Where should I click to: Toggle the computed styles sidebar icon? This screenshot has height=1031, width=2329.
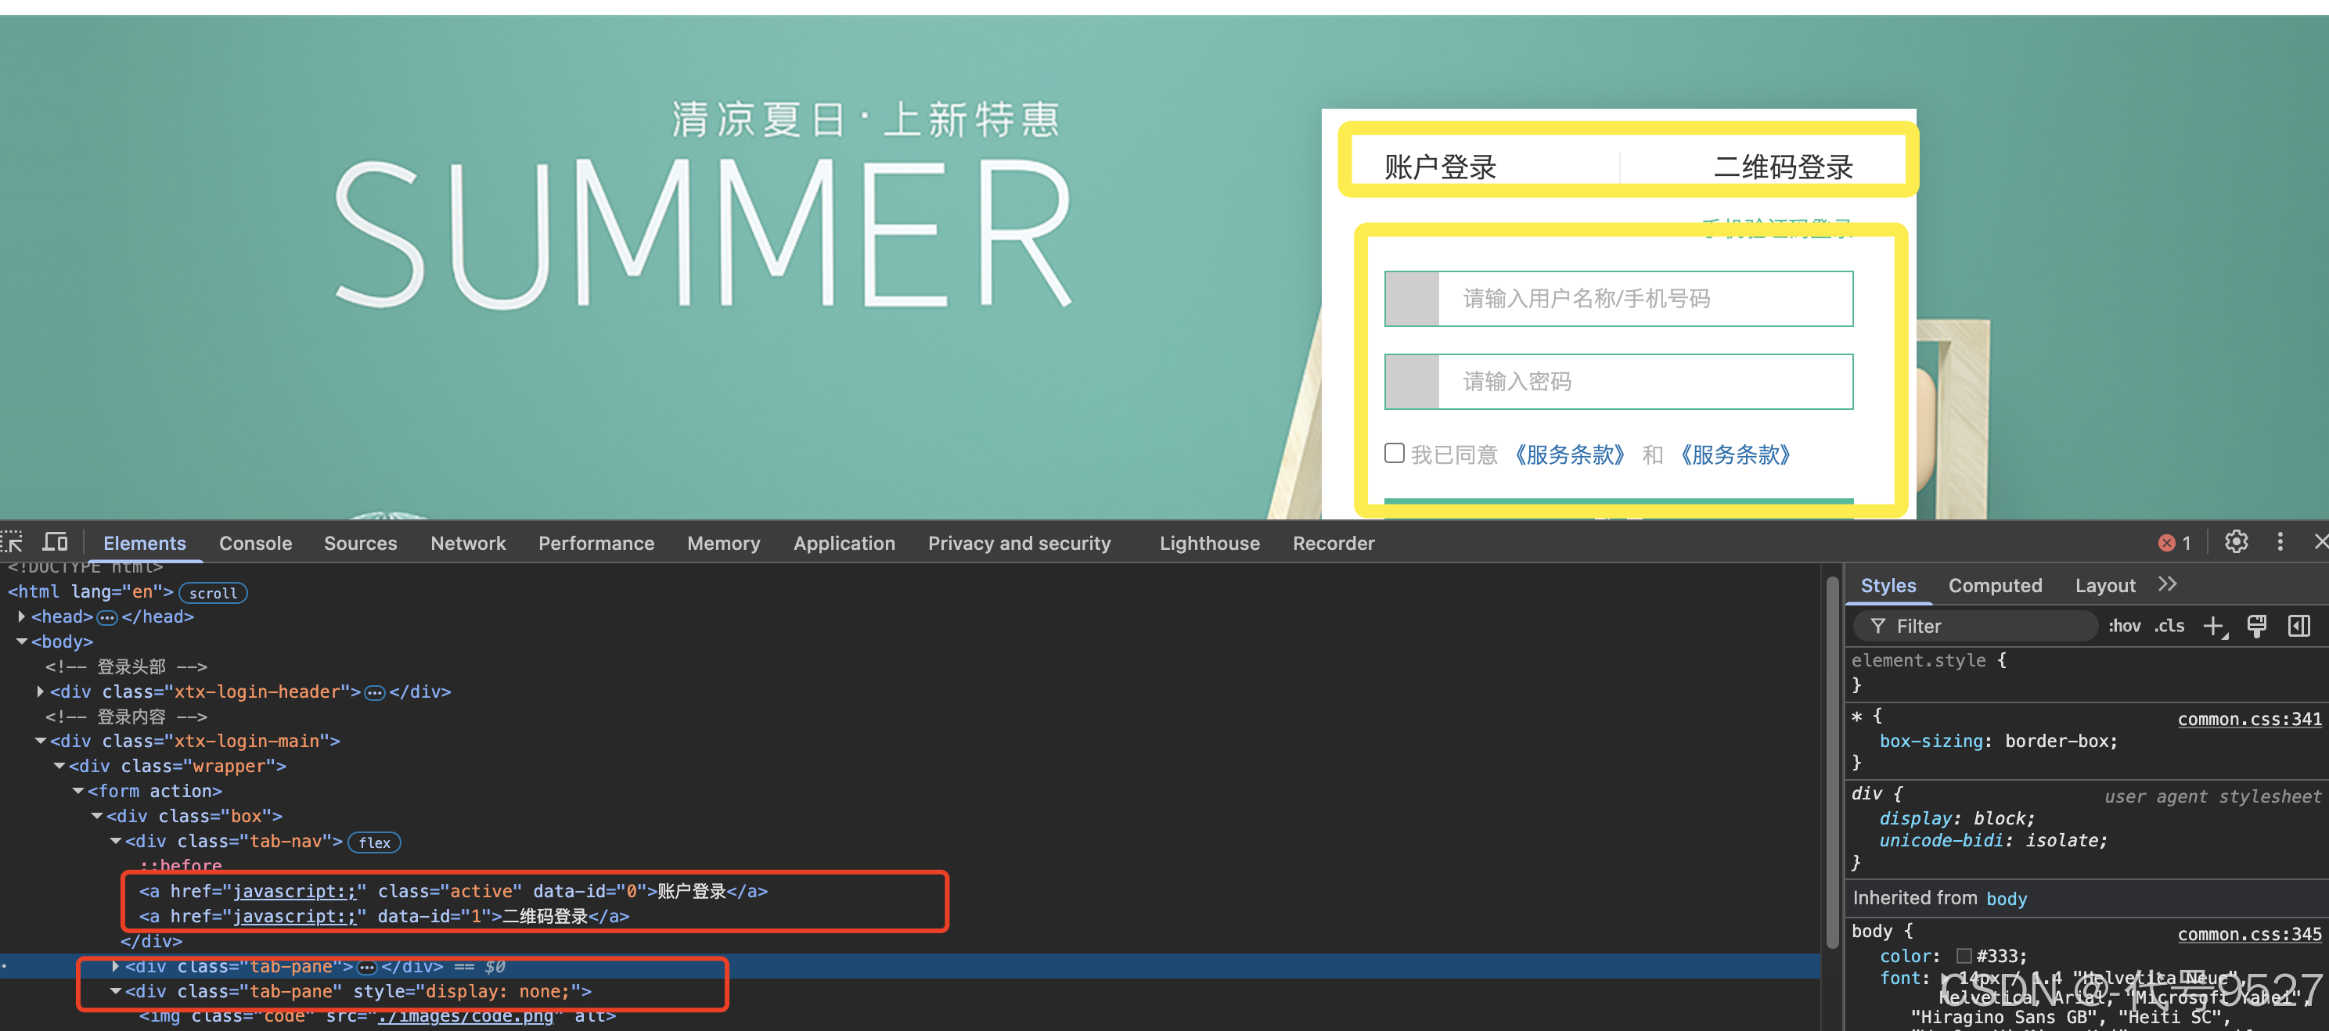coord(2299,627)
